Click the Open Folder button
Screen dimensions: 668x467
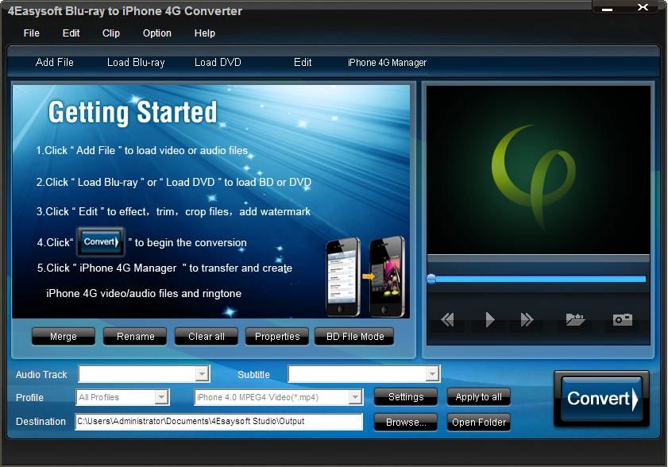pos(478,423)
